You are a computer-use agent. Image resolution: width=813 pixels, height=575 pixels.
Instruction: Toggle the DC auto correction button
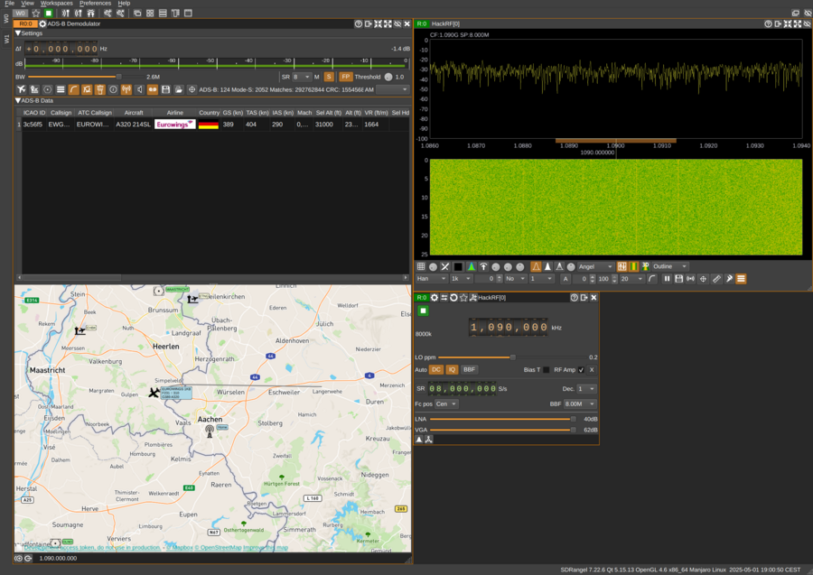436,369
